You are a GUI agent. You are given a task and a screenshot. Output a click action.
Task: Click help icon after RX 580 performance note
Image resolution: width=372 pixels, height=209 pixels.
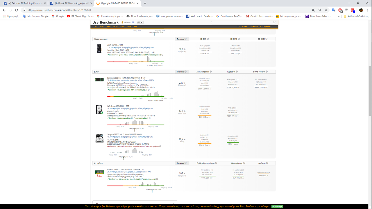[162, 55]
